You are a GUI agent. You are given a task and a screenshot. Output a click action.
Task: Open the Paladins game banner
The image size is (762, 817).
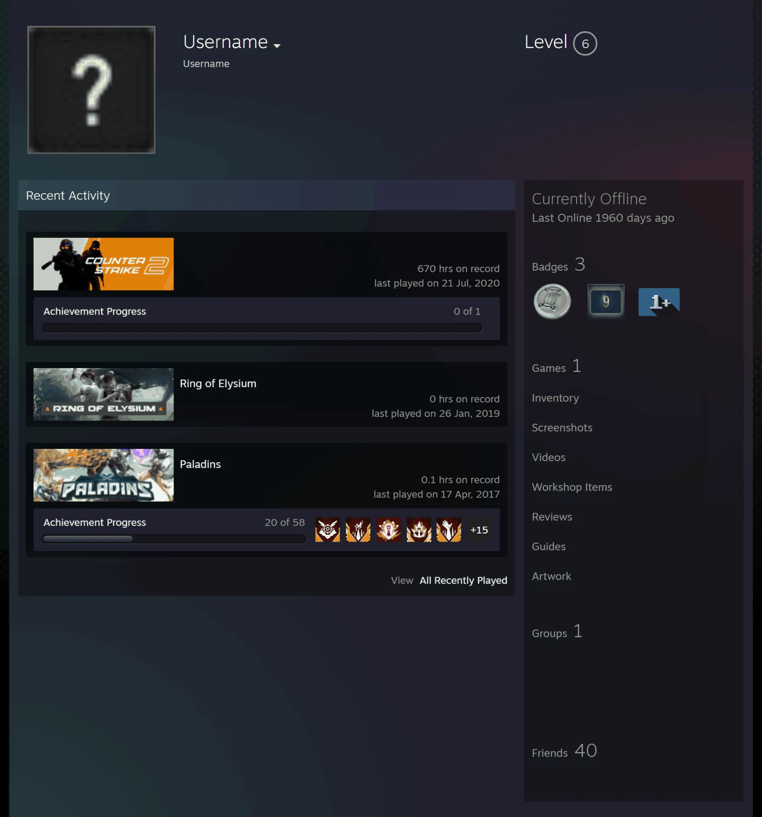coord(103,475)
